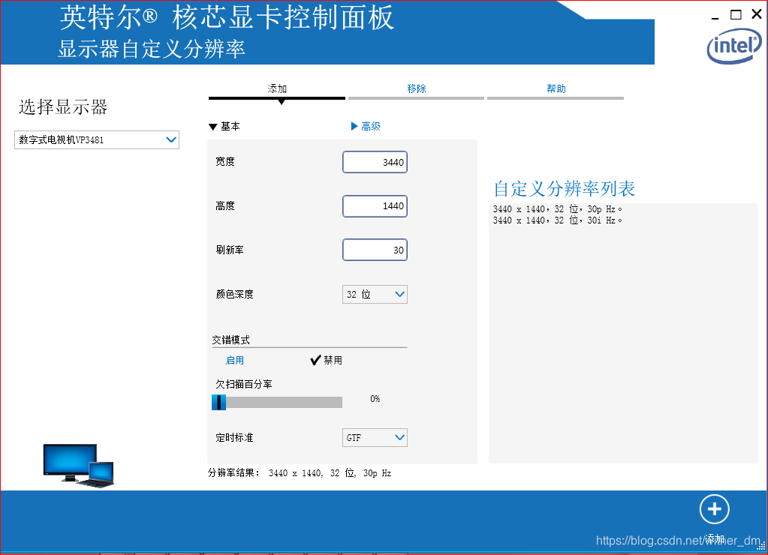Click the round plus add-resolution icon

[x=714, y=509]
